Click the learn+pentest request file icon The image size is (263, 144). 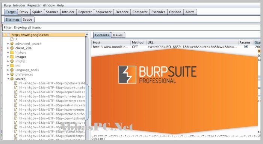pyautogui.click(x=16, y=109)
